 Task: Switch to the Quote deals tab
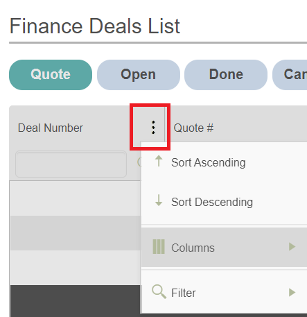pyautogui.click(x=51, y=75)
